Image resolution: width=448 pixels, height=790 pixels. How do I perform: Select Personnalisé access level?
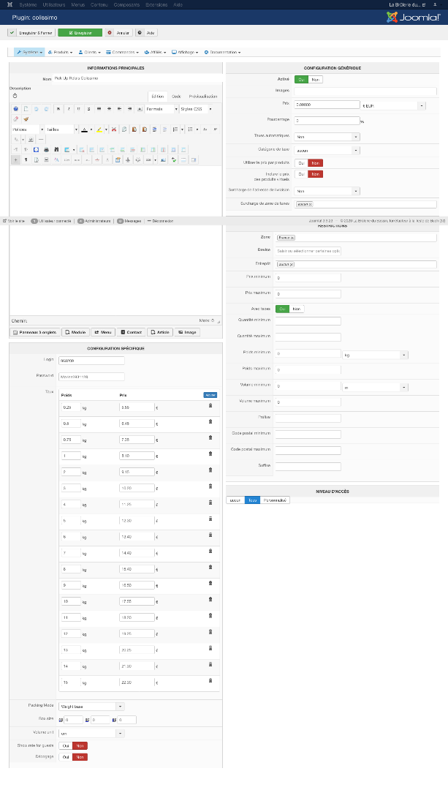point(275,500)
